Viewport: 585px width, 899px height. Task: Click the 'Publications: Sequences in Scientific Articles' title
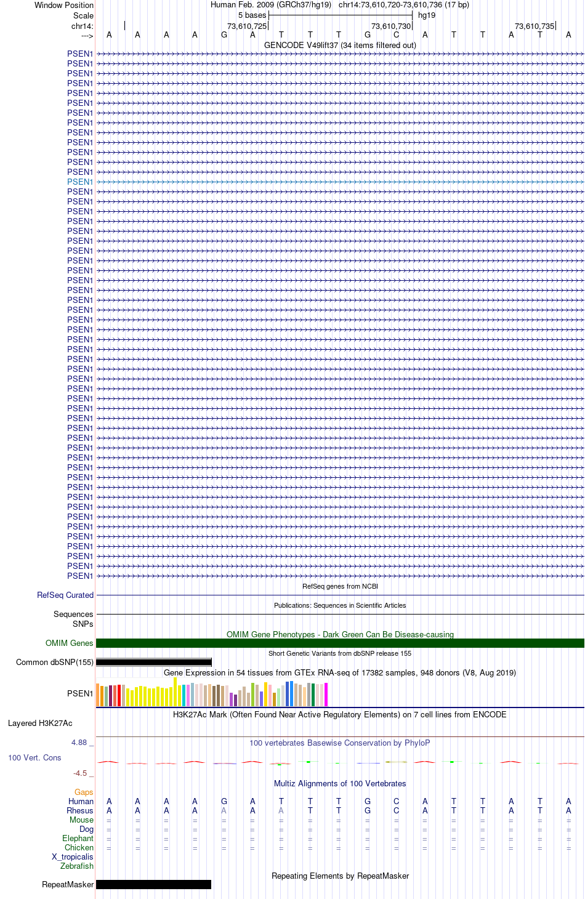(340, 605)
